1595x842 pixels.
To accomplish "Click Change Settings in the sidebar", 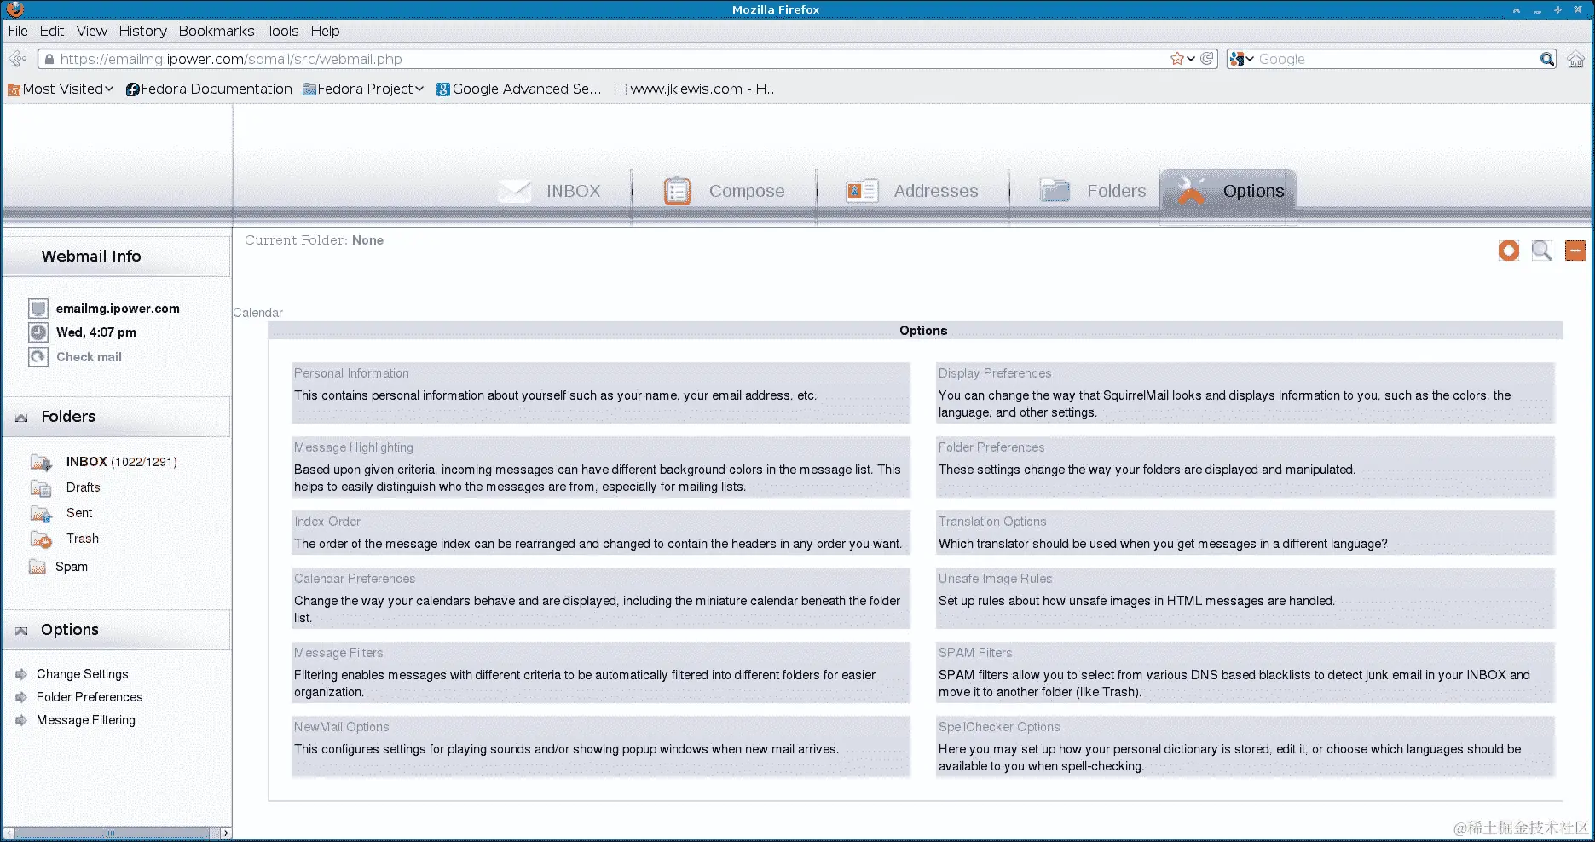I will (83, 674).
